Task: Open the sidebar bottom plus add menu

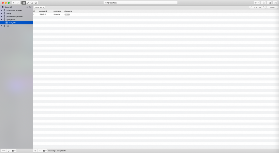Action: pos(4,151)
